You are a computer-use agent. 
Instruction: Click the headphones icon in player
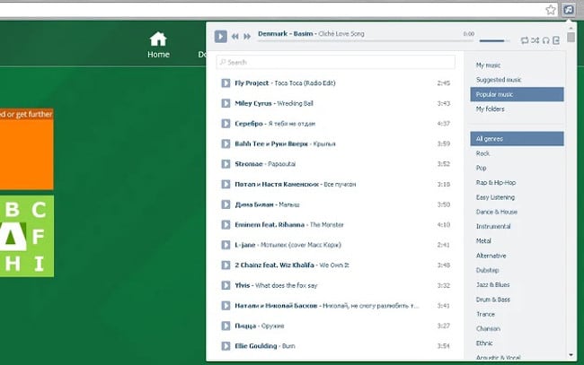click(546, 40)
